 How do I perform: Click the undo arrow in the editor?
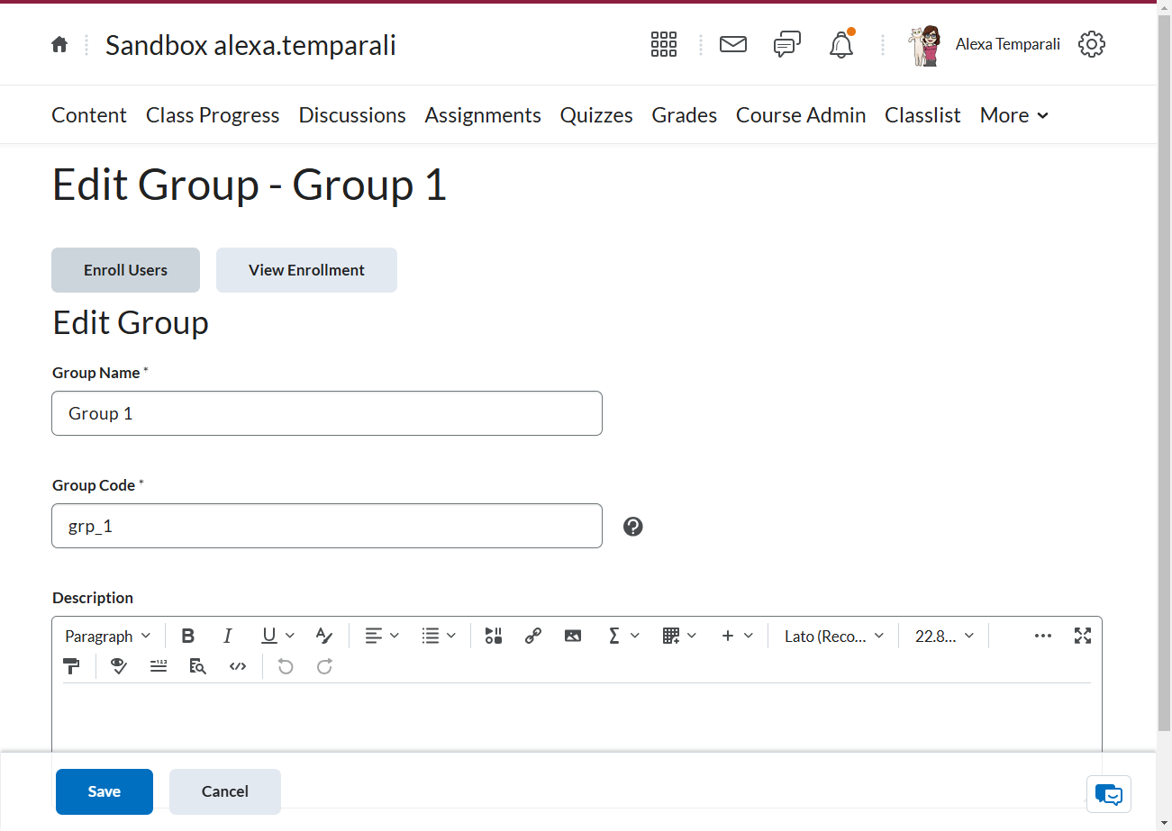point(286,666)
